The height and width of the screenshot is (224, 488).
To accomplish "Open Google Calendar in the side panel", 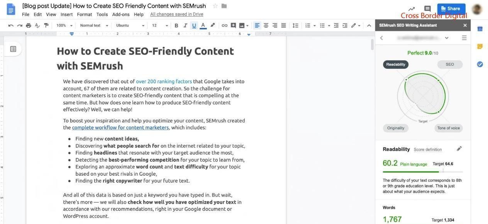I will (480, 29).
